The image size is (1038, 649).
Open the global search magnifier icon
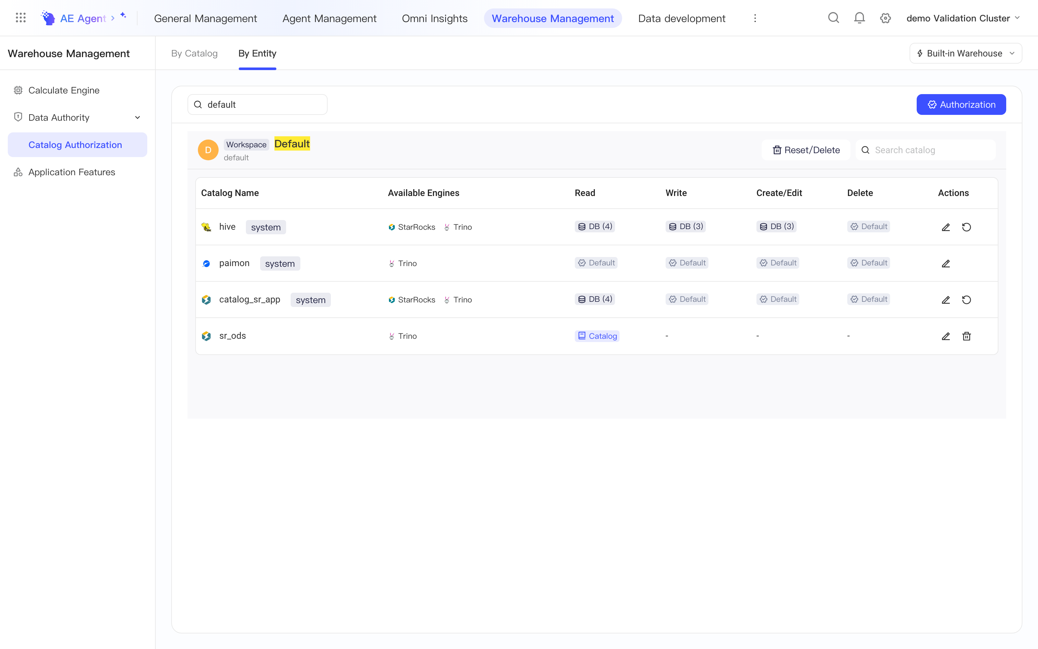833,18
